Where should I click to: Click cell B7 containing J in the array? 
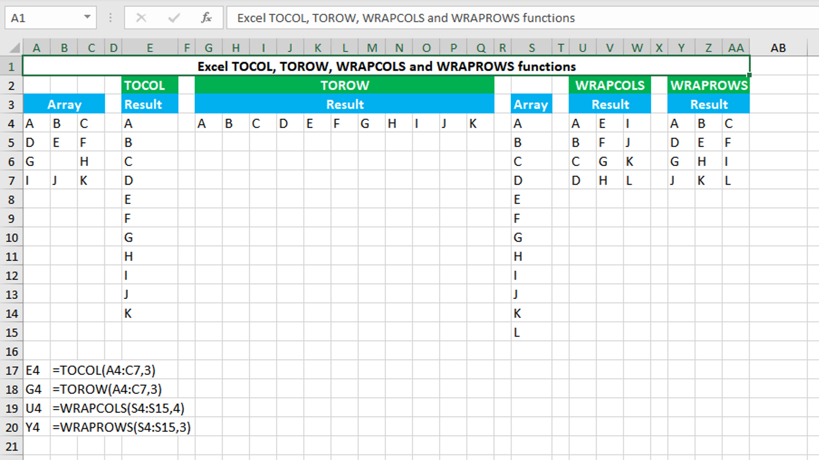coord(64,181)
